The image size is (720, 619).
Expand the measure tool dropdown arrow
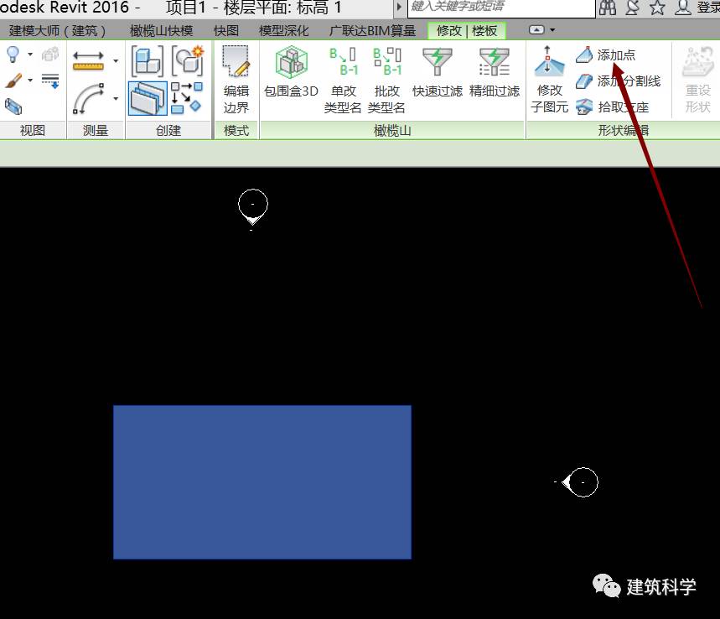pos(116,60)
